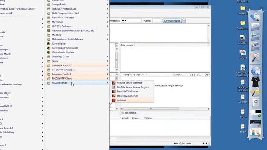Image resolution: width=267 pixels, height=150 pixels.
Task: Open Sitio remoto dropdown arrow
Action: tap(208, 45)
